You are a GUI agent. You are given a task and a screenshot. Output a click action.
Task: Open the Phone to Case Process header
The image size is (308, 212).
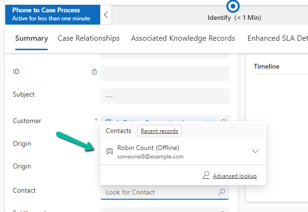(x=52, y=14)
